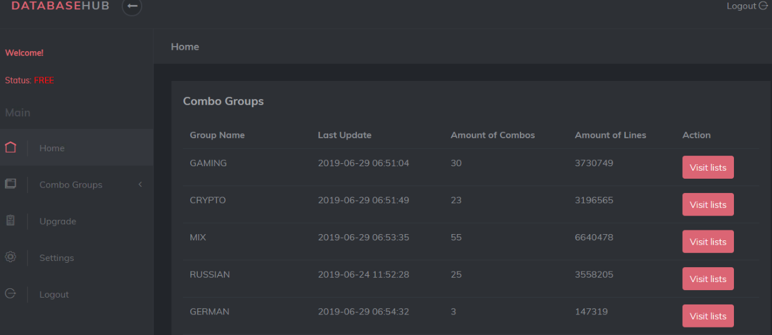Click the top-right Logout link
This screenshot has width=772, height=335.
tap(747, 6)
